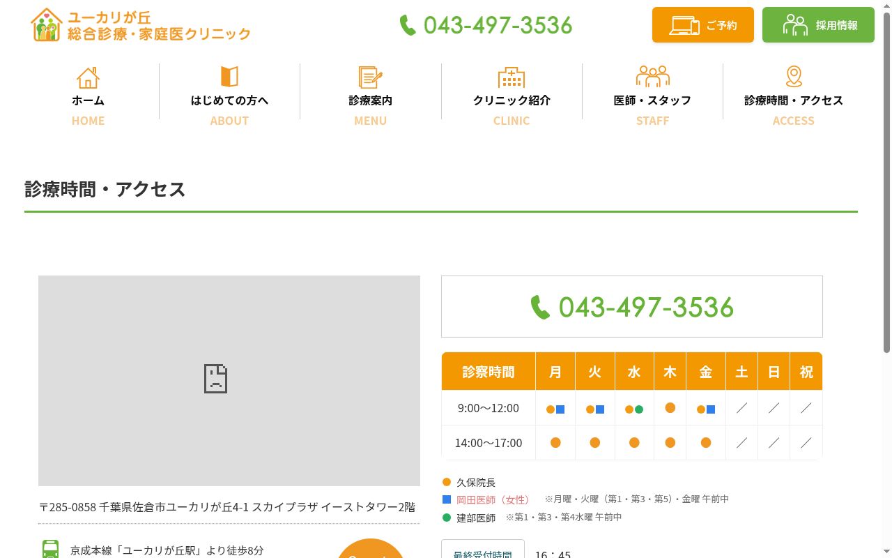Click the broken map image placeholder icon
Screen dimensions: 892x558
tap(215, 379)
